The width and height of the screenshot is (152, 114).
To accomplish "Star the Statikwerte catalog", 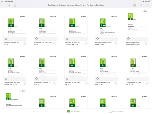I will [128, 39].
